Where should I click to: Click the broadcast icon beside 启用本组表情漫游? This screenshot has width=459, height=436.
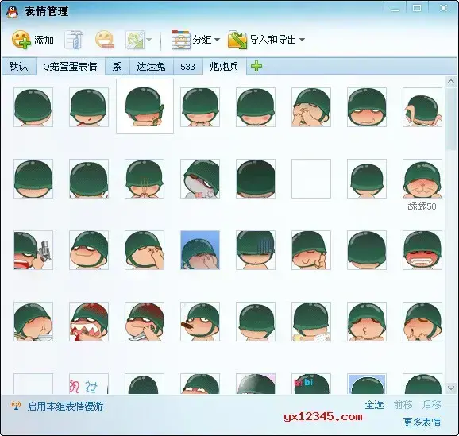tap(16, 406)
